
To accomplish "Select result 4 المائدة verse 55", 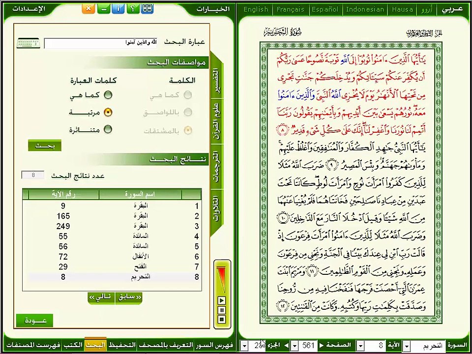I will [112, 236].
